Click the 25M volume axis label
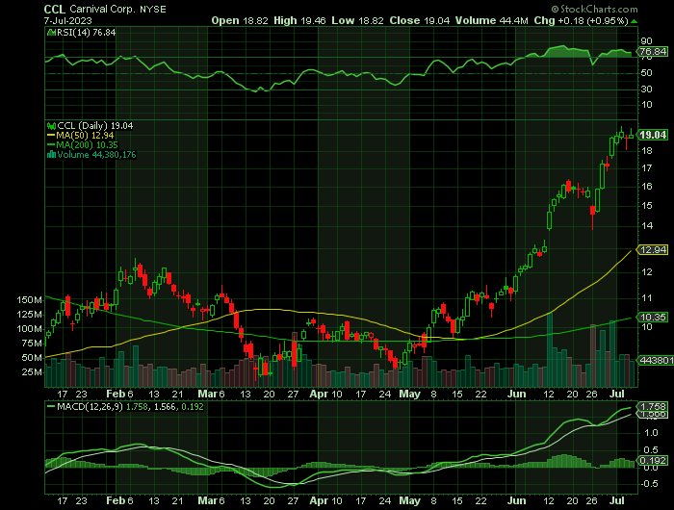The image size is (674, 510). [x=32, y=372]
